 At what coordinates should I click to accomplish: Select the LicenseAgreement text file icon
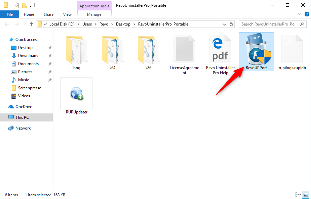(x=184, y=49)
